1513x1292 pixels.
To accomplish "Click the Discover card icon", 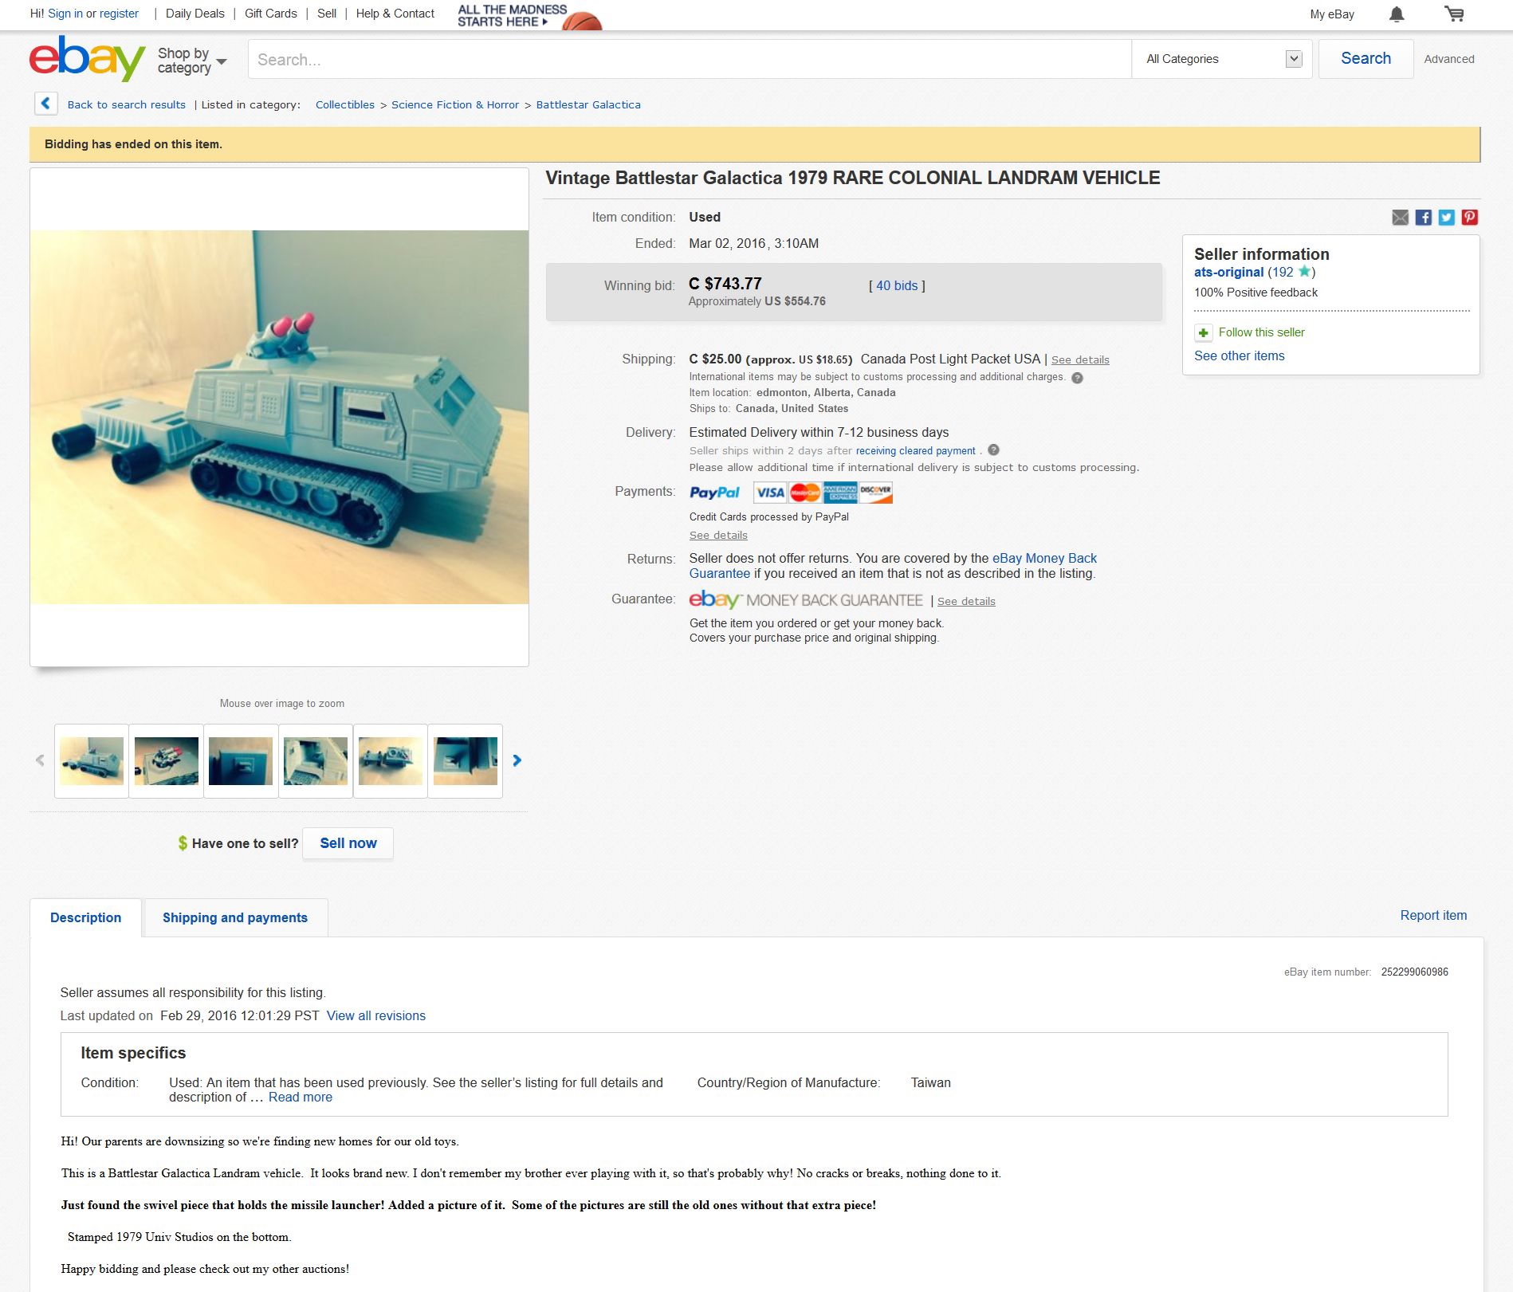I will pyautogui.click(x=875, y=493).
